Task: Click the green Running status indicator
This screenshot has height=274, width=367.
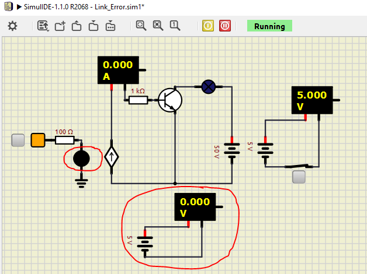Action: coord(269,26)
